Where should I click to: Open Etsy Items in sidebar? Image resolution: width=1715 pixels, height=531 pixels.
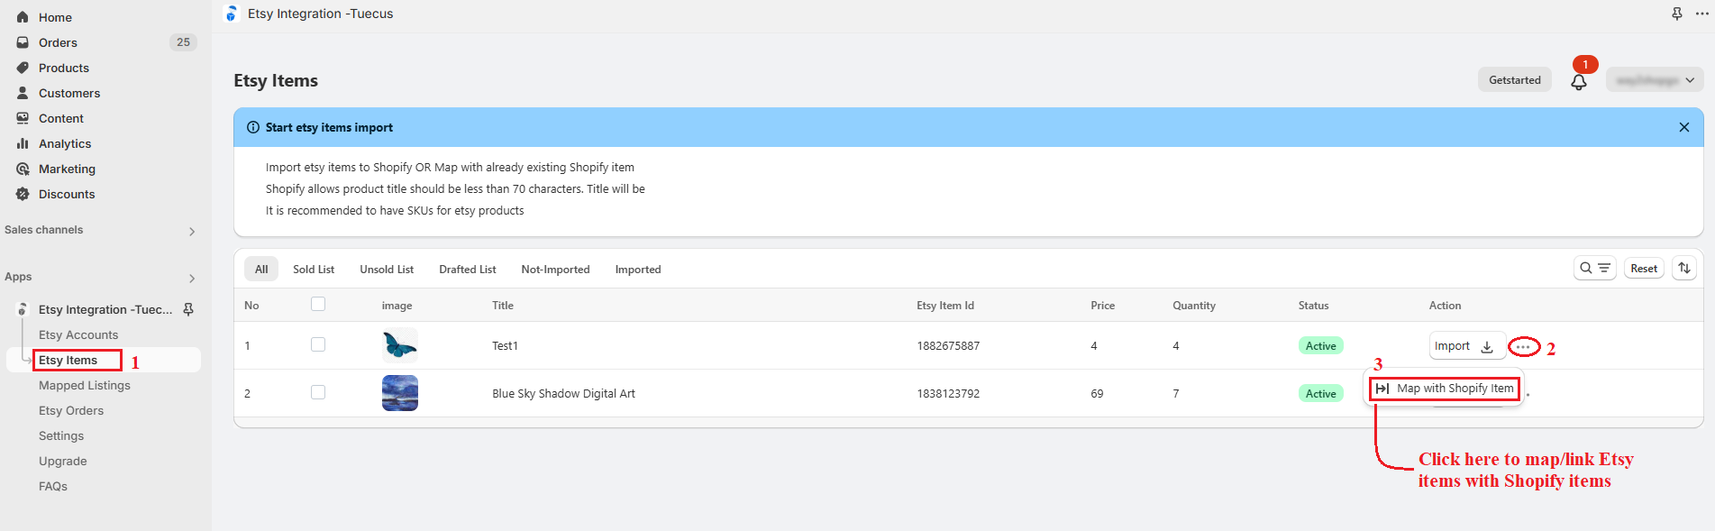(68, 360)
